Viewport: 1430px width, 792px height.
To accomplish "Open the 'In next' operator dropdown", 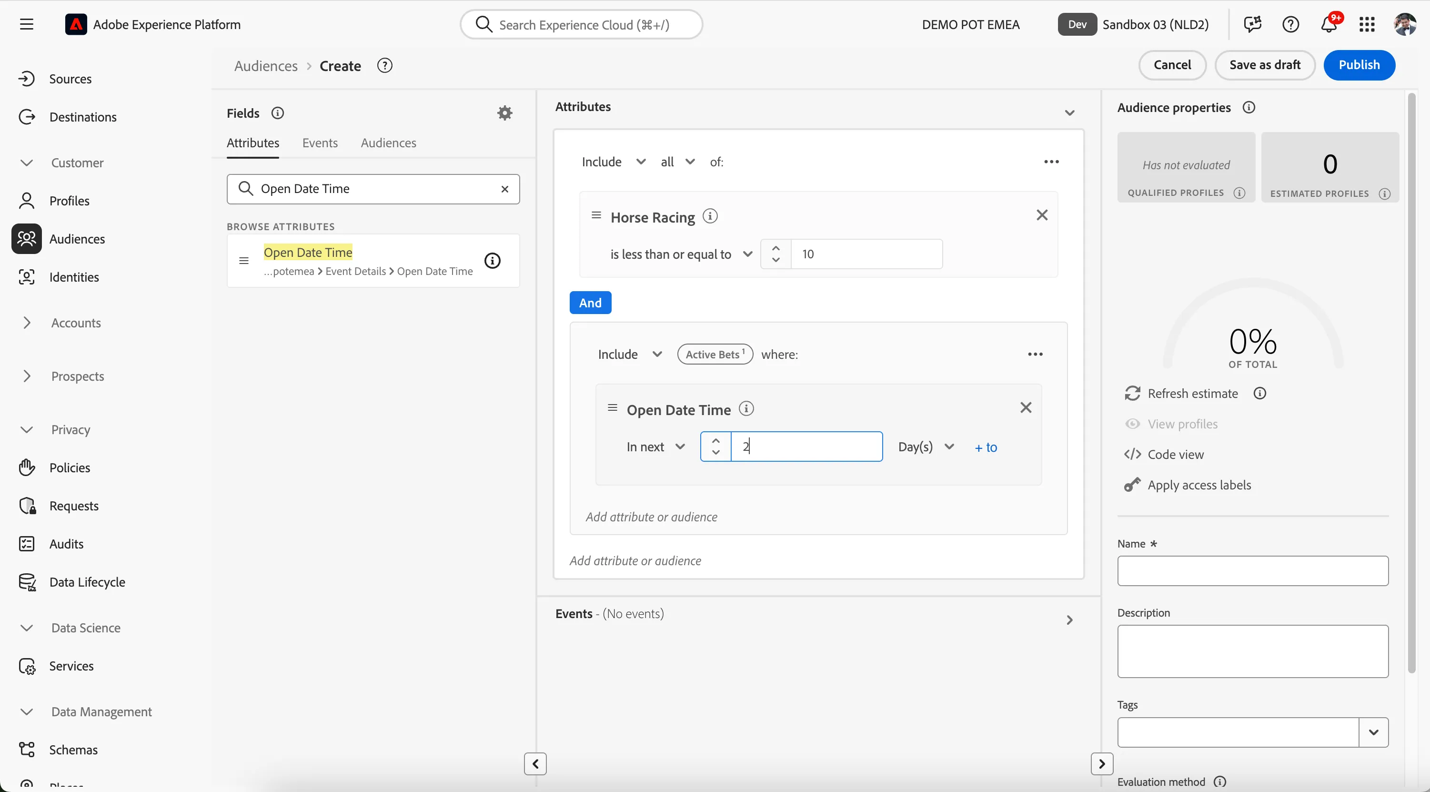I will pos(655,447).
